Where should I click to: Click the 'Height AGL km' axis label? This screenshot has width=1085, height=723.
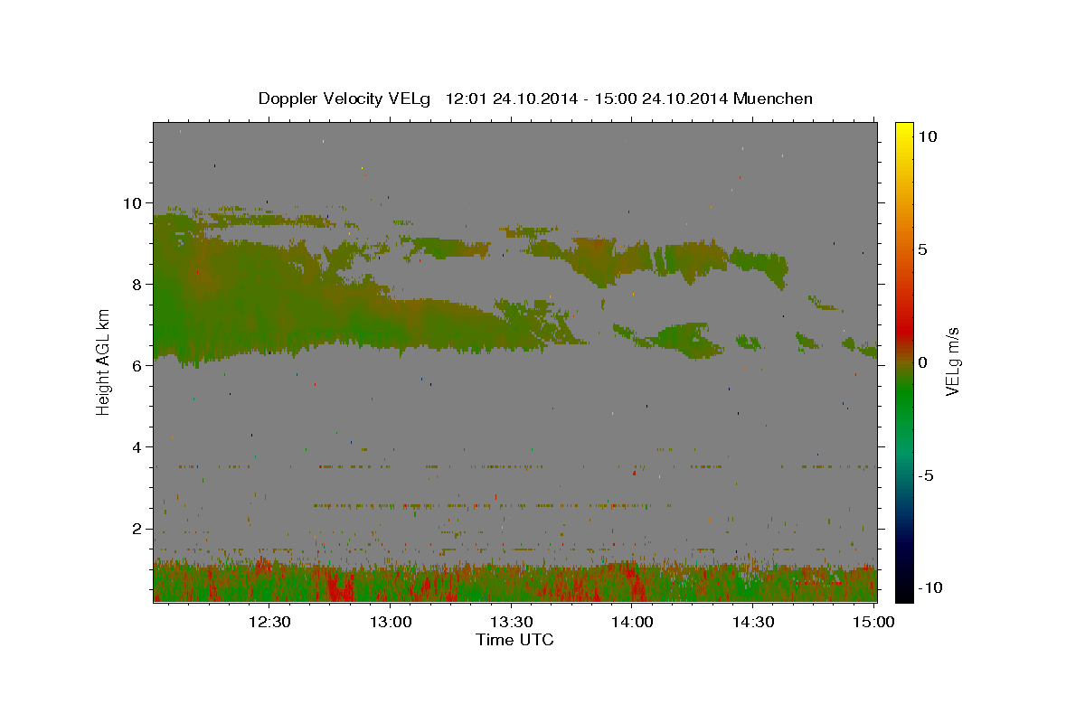(103, 361)
